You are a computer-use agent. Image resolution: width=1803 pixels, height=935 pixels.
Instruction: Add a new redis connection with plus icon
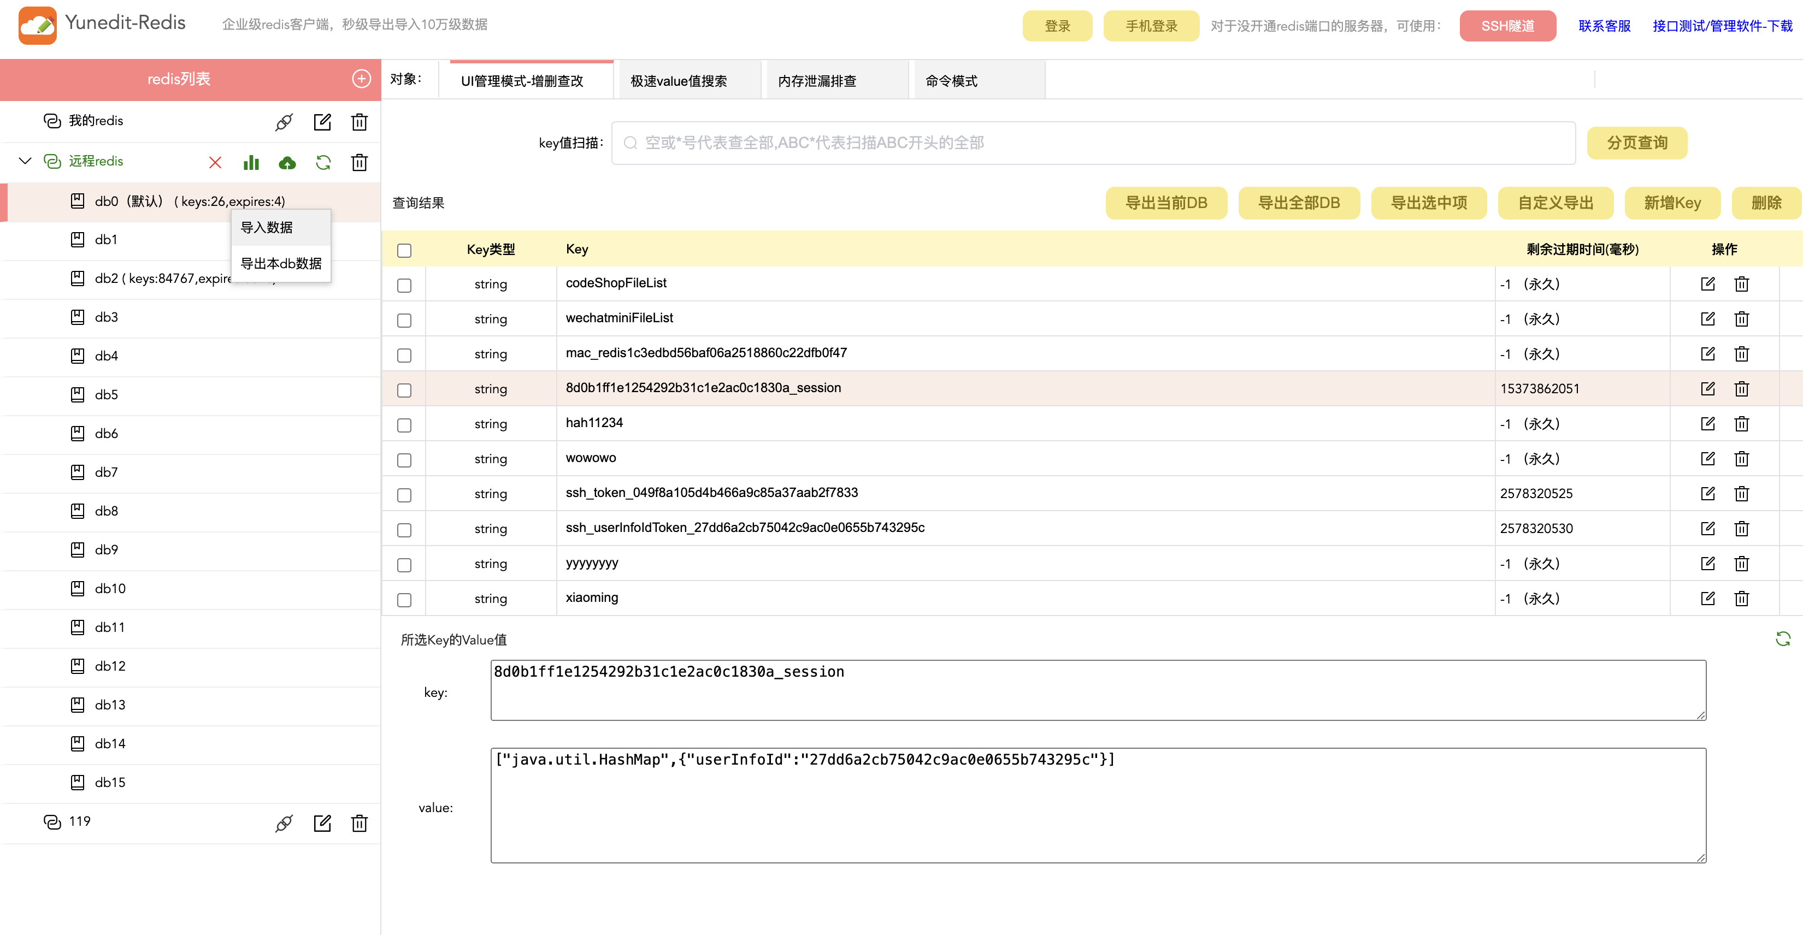[361, 79]
